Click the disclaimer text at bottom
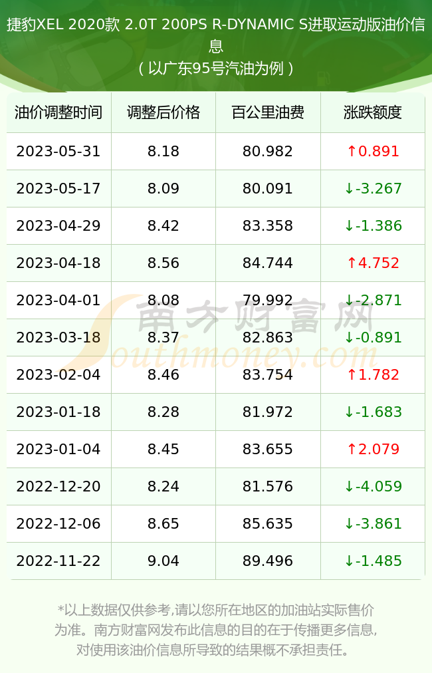432x673 pixels. click(216, 630)
